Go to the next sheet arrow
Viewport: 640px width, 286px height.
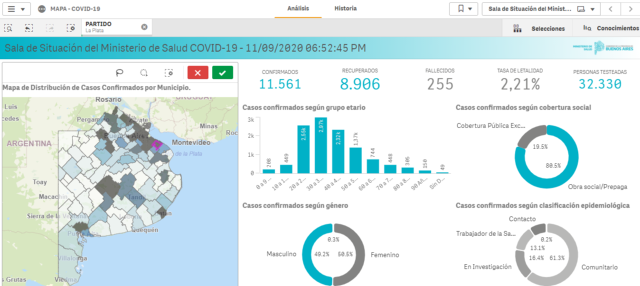click(x=630, y=9)
